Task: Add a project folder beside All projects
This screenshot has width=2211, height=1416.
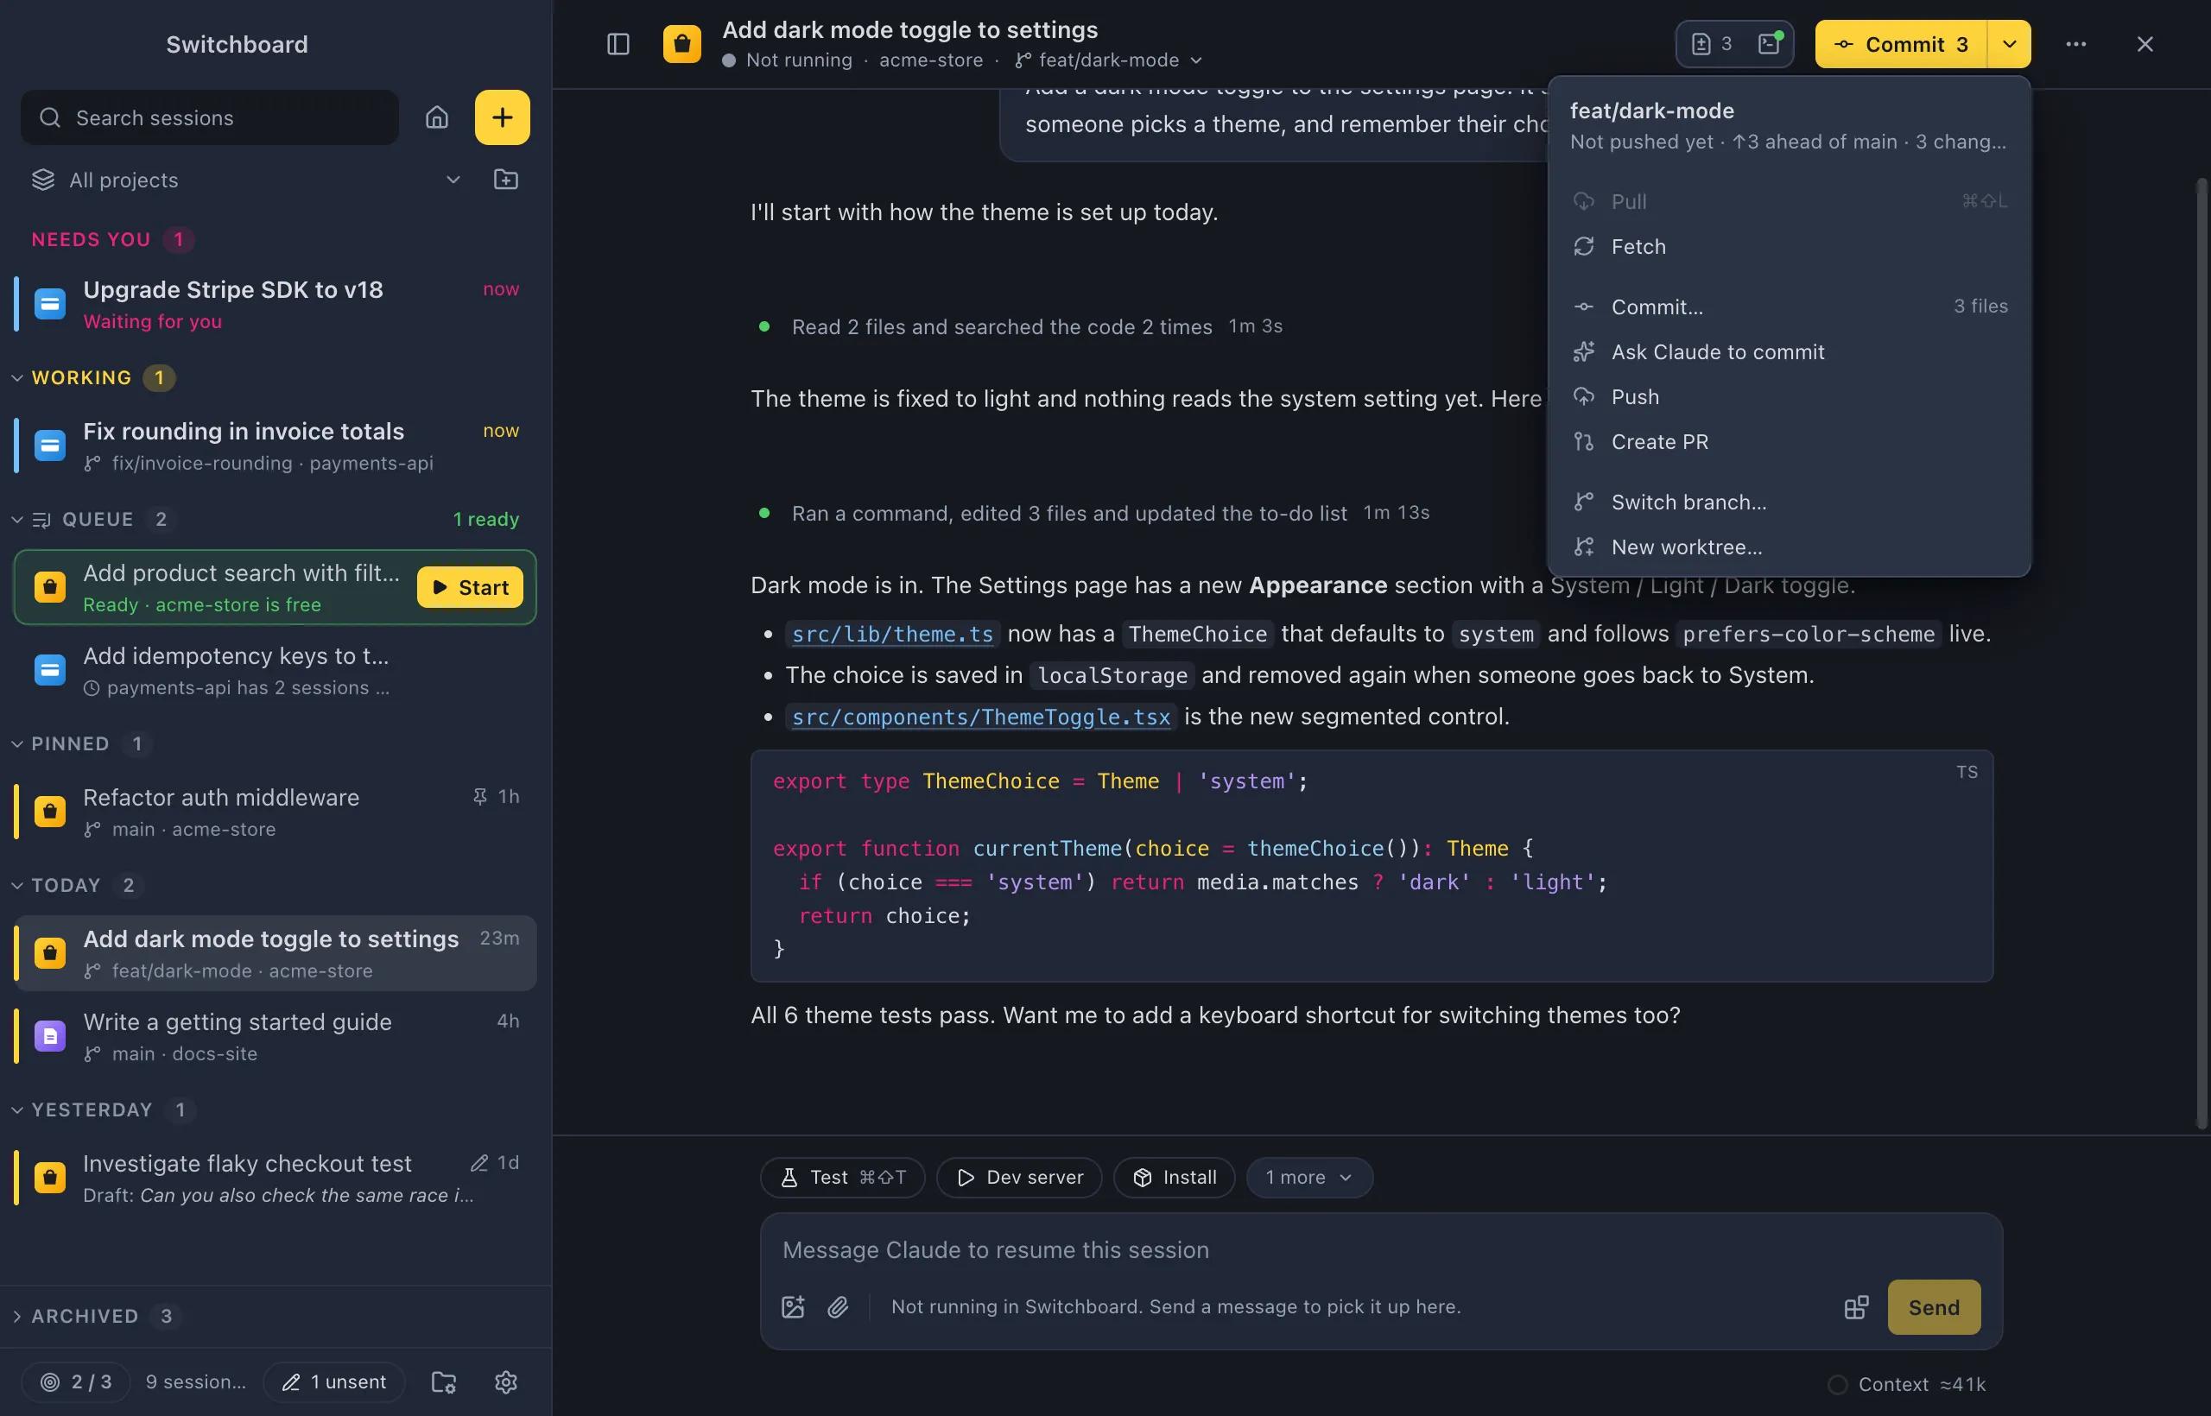Action: [x=506, y=180]
